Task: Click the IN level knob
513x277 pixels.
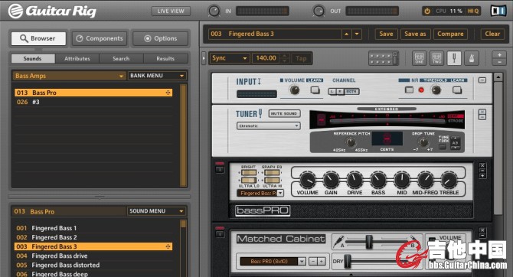Action: (214, 11)
